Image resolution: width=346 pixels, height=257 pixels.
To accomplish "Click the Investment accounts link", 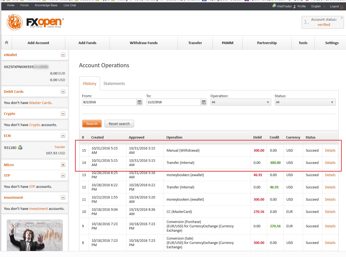I will (x=38, y=209).
